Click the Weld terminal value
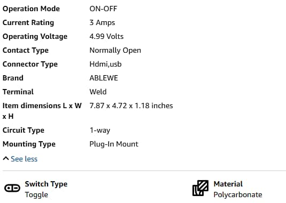 pyautogui.click(x=98, y=92)
